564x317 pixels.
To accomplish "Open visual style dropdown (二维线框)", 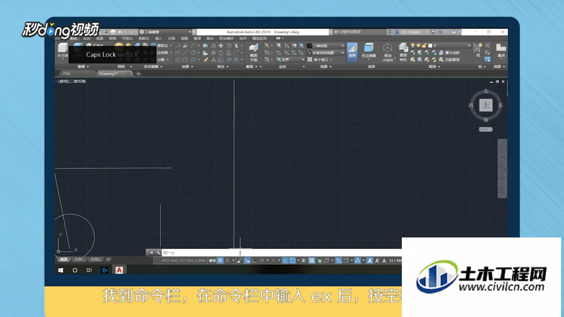I will (325, 46).
